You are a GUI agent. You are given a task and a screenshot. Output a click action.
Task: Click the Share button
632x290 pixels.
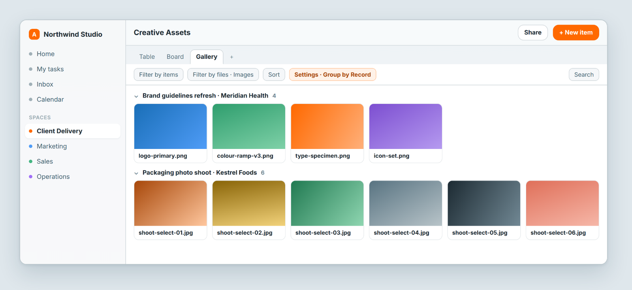point(533,32)
